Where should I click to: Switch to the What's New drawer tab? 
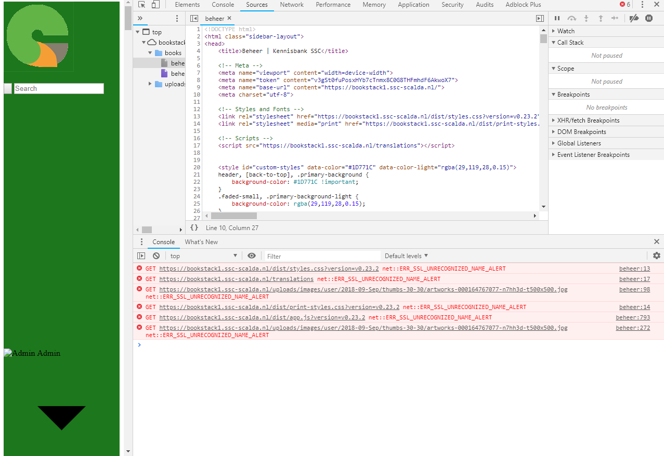pyautogui.click(x=201, y=242)
